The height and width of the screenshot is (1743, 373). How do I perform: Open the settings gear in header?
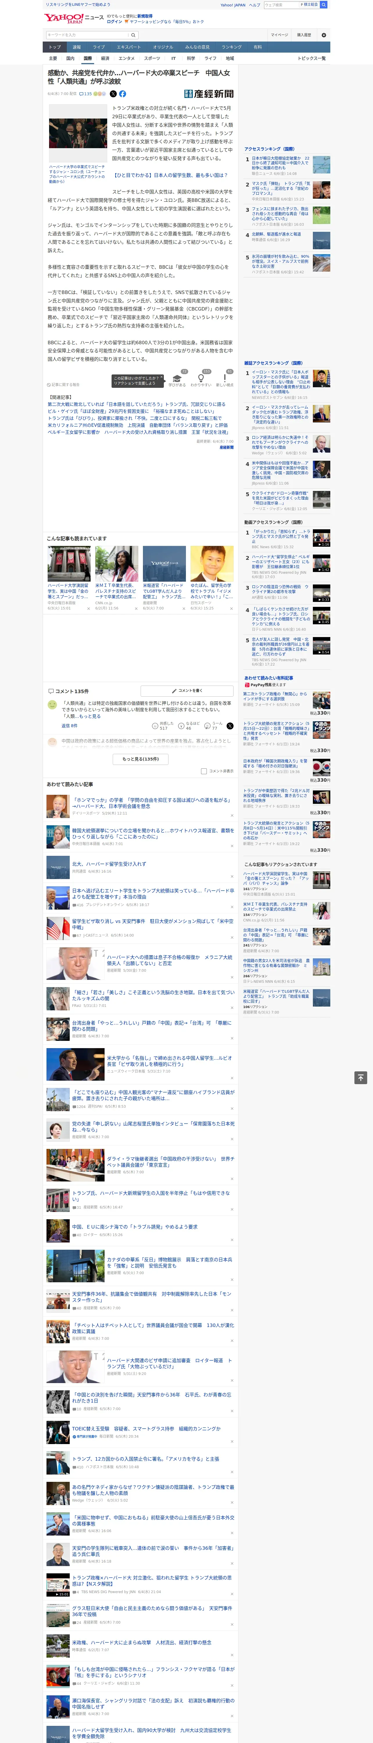point(324,35)
